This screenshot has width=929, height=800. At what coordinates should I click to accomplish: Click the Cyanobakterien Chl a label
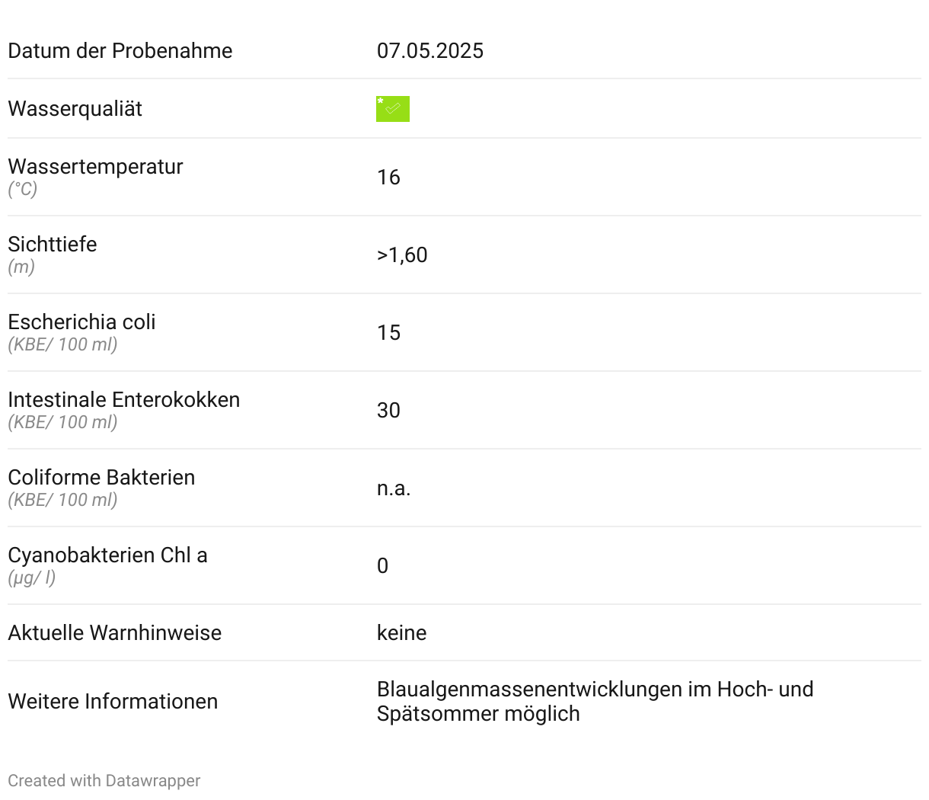pos(107,555)
